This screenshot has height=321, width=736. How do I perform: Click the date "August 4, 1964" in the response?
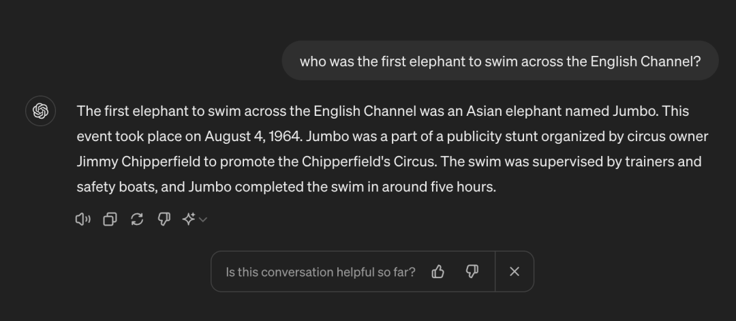[253, 136]
